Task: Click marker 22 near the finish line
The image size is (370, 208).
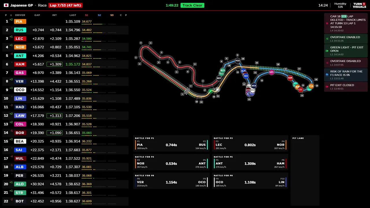Action: click(x=201, y=102)
